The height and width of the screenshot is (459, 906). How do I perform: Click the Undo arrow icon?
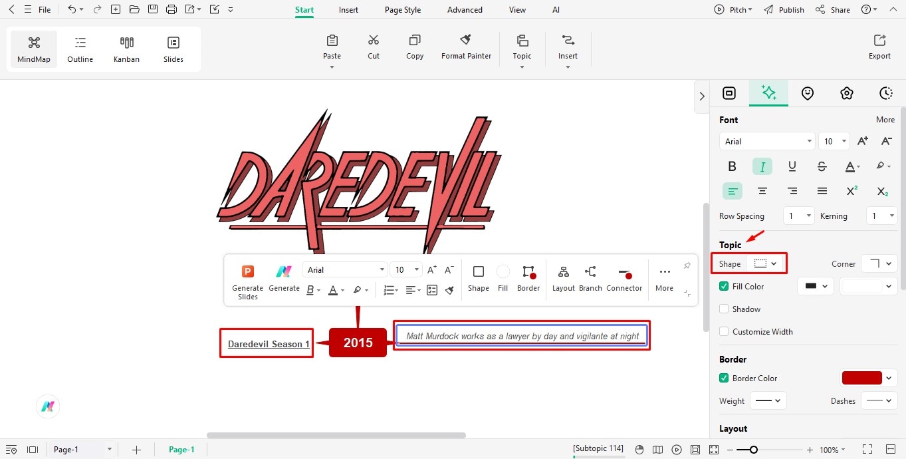click(x=72, y=9)
